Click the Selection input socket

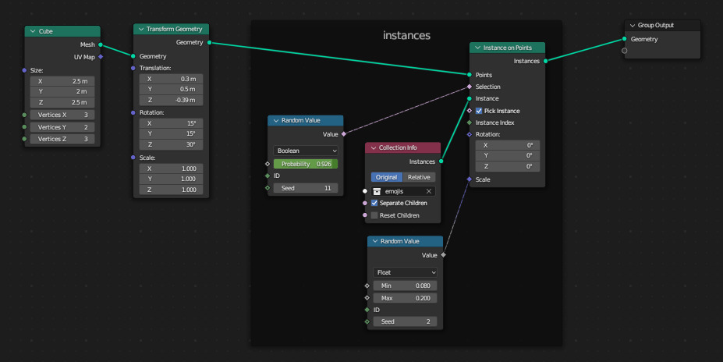click(x=470, y=87)
